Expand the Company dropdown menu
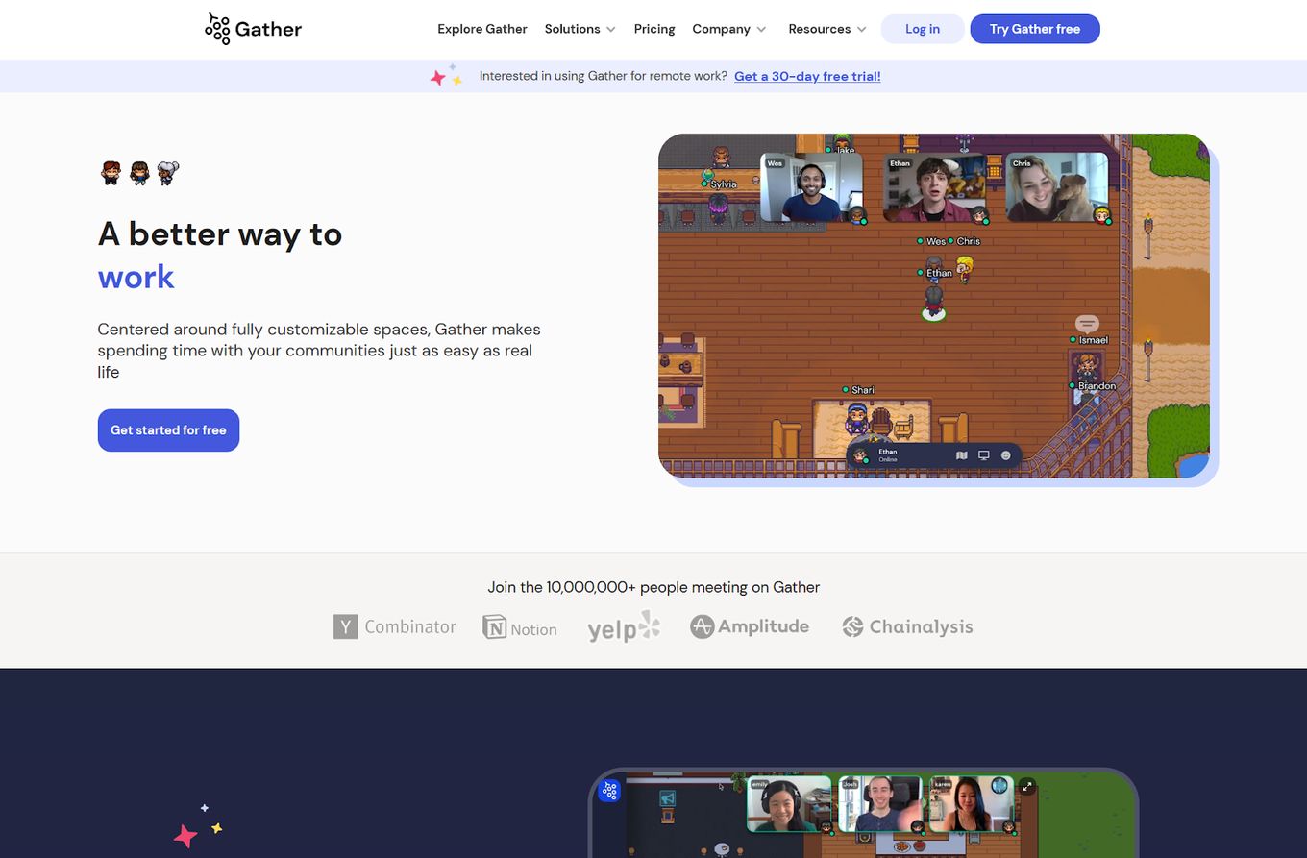This screenshot has width=1307, height=858. point(729,29)
